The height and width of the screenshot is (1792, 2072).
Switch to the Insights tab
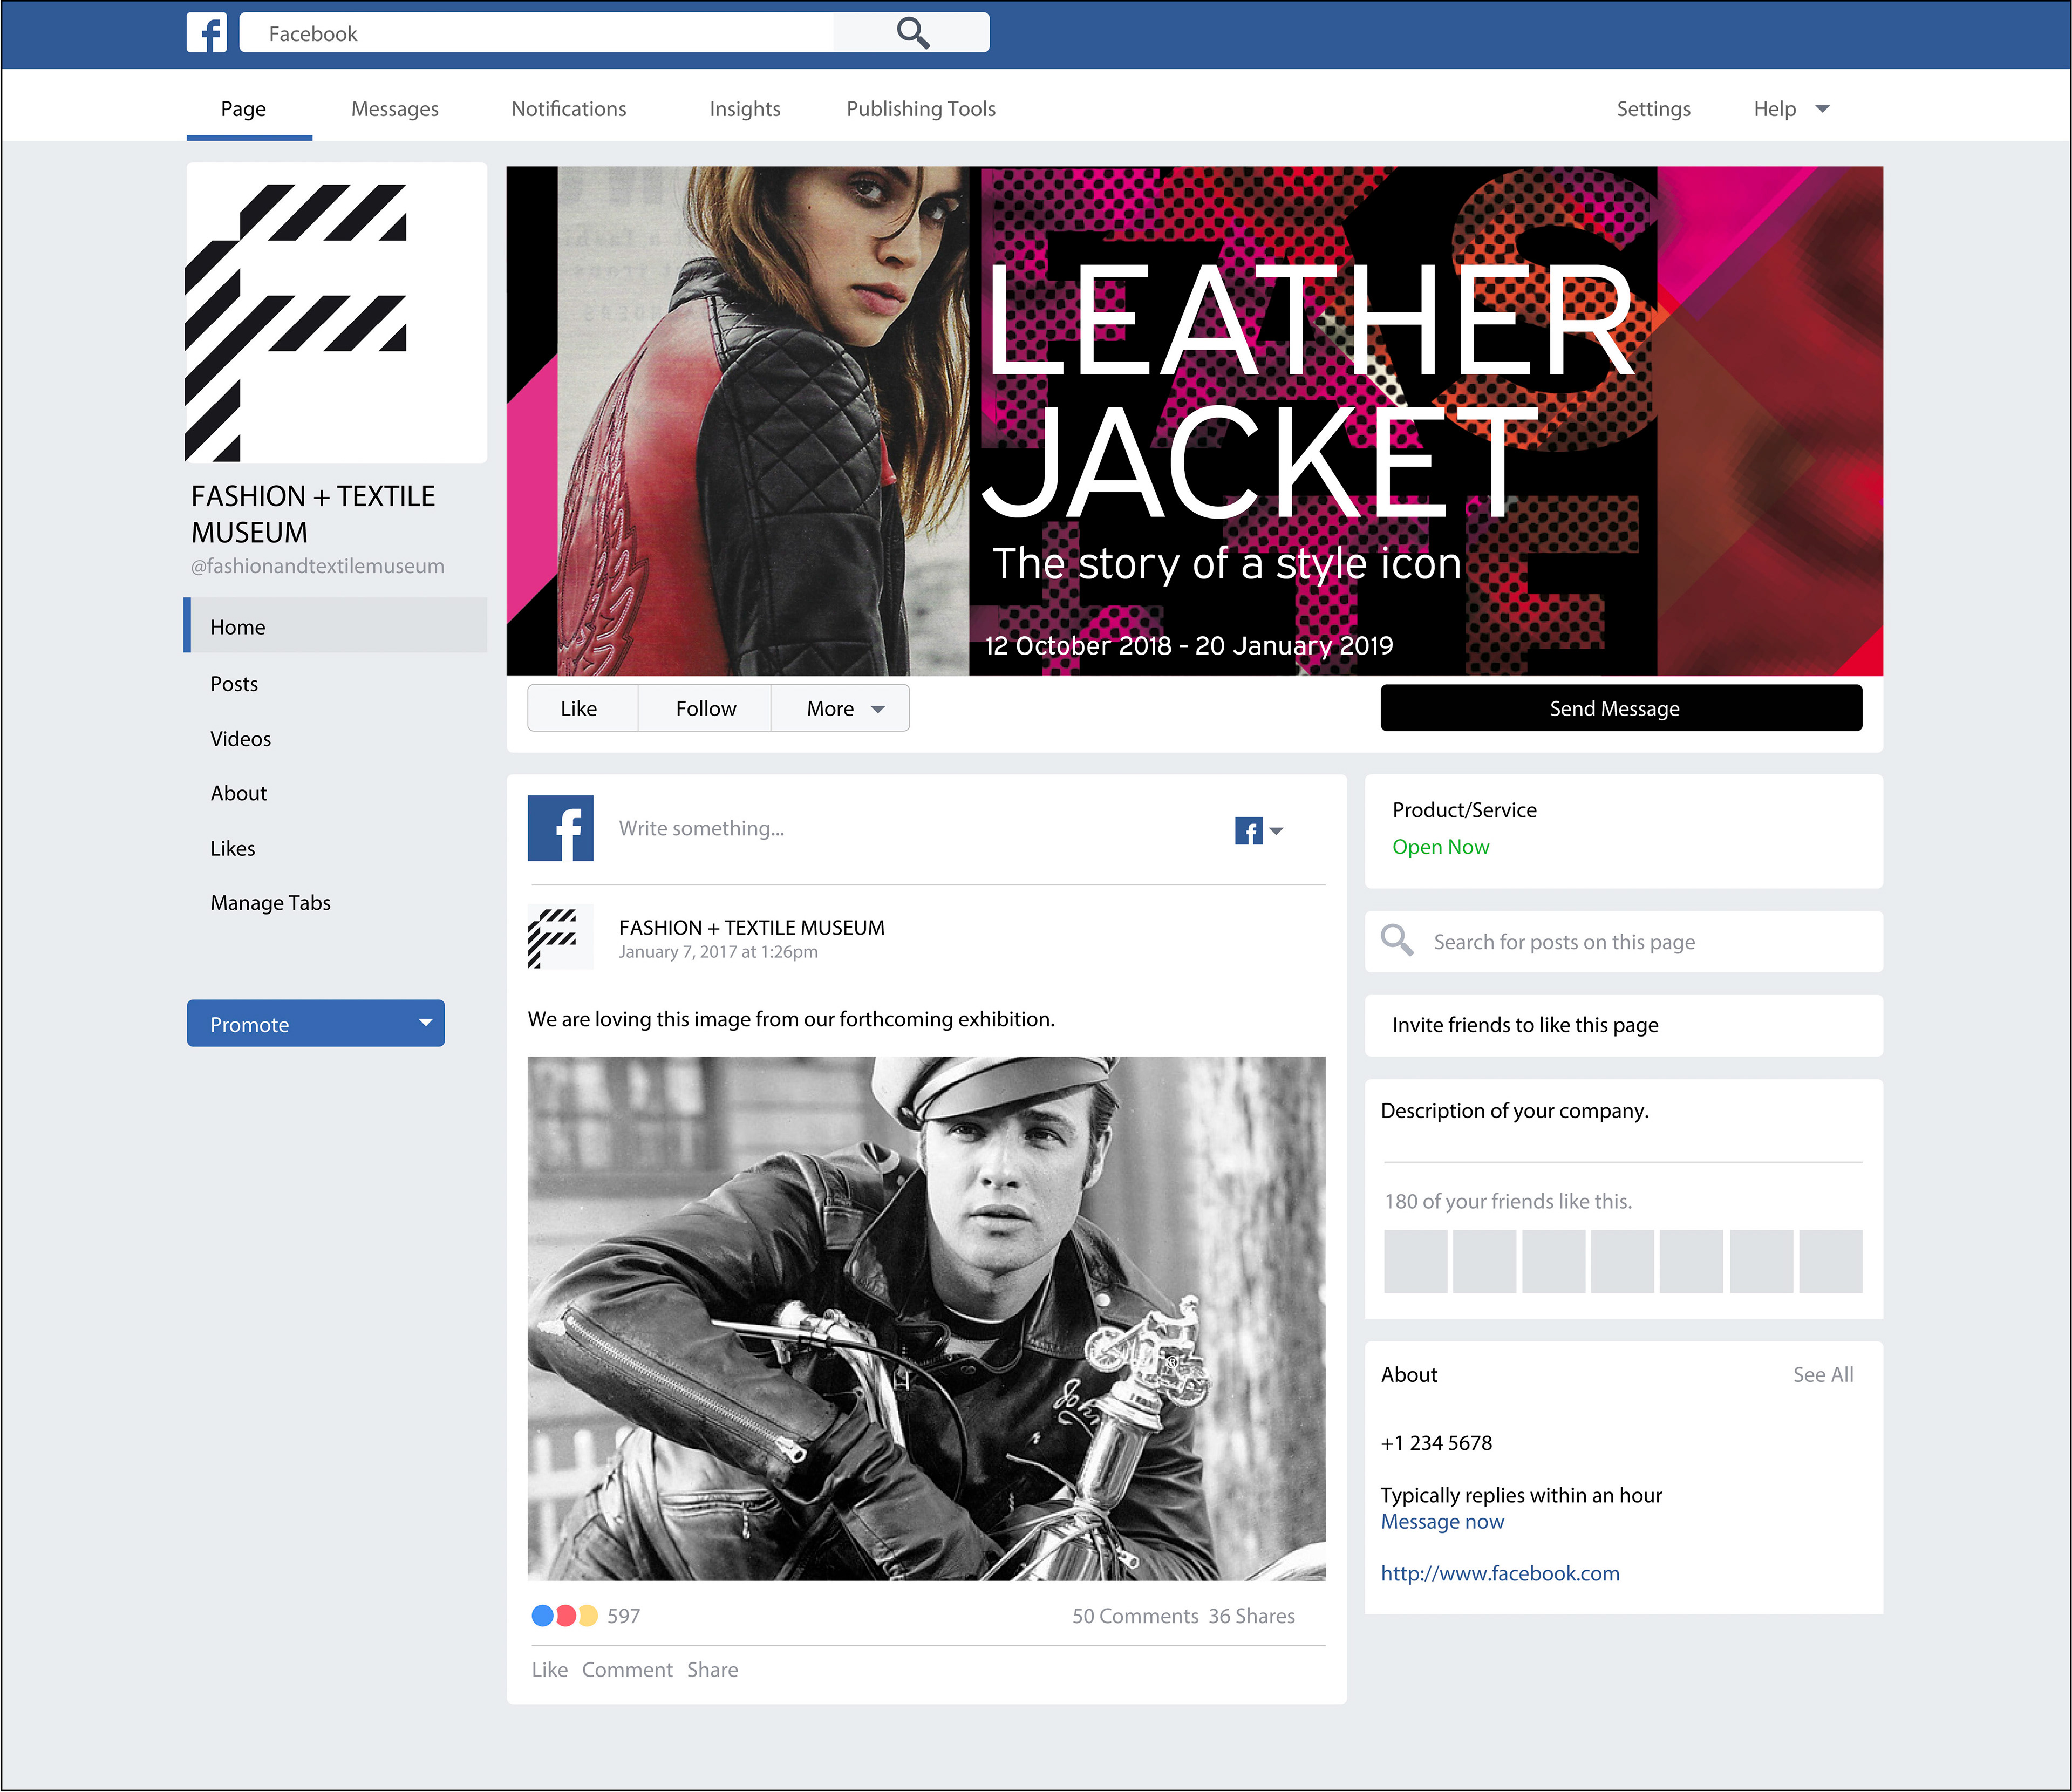(745, 109)
